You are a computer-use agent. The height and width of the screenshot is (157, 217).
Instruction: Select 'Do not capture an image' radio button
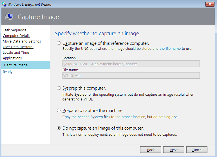(x=59, y=128)
